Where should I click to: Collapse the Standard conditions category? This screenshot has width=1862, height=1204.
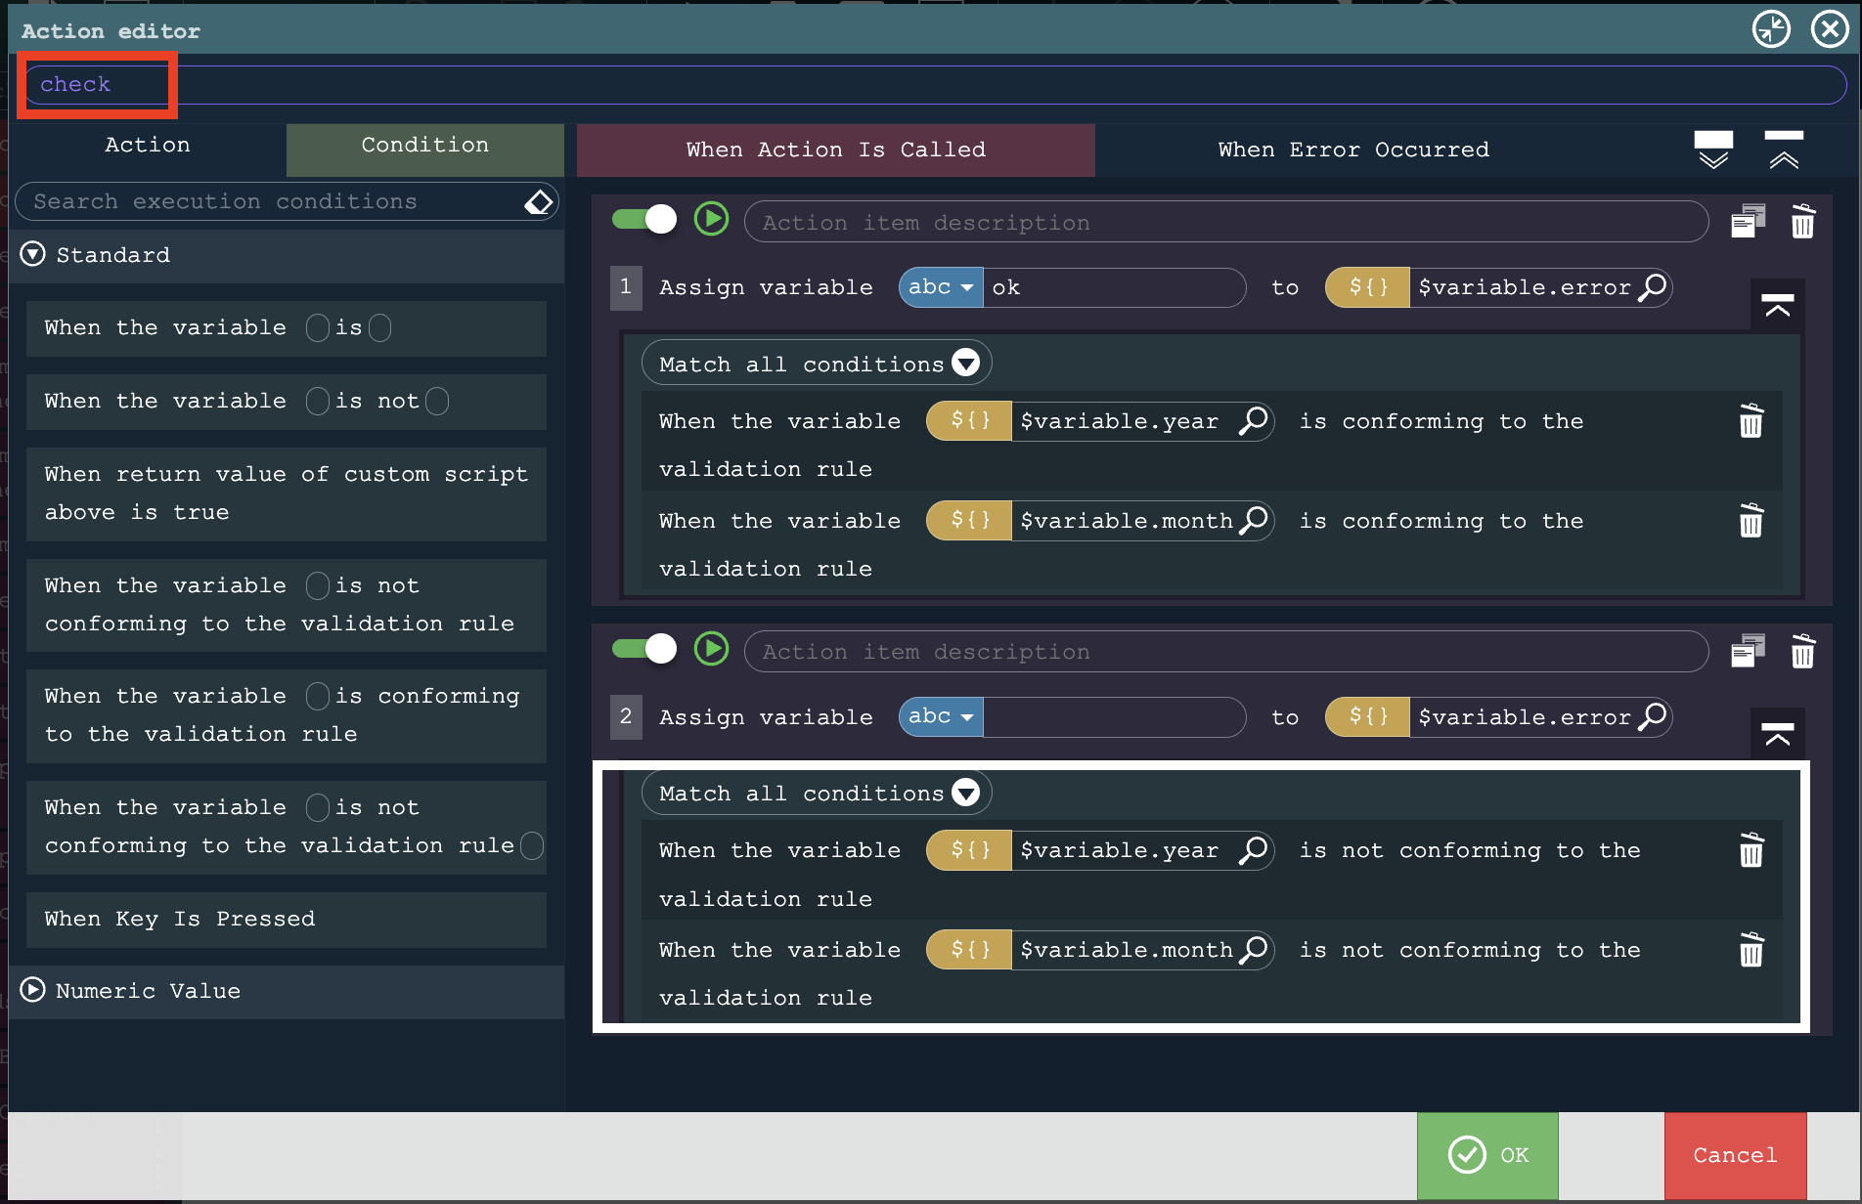(33, 254)
